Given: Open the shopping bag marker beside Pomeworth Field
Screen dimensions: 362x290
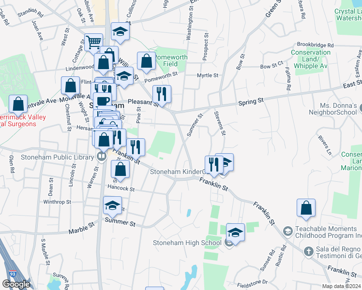Looking at the screenshot, I should [146, 61].
